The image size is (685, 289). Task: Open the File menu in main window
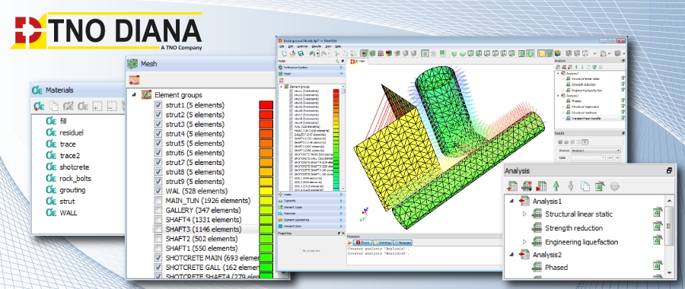(282, 46)
